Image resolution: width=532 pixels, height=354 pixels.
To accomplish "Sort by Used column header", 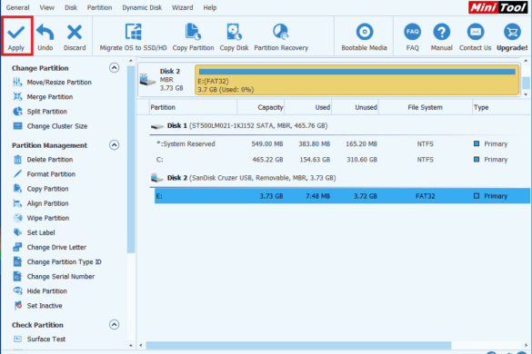I will [x=307, y=107].
